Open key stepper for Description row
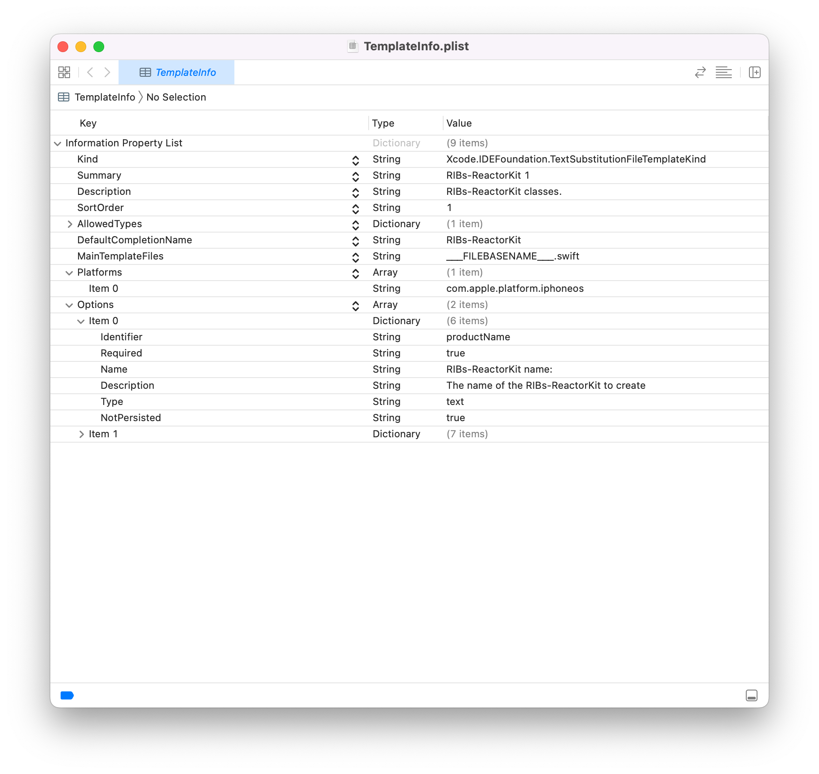The width and height of the screenshot is (819, 774). point(356,193)
